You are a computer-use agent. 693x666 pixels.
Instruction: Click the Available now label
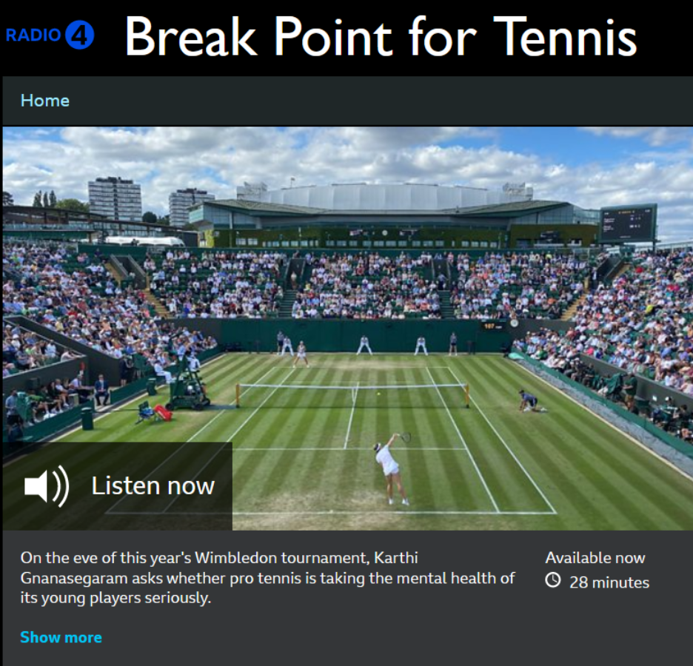click(x=595, y=558)
